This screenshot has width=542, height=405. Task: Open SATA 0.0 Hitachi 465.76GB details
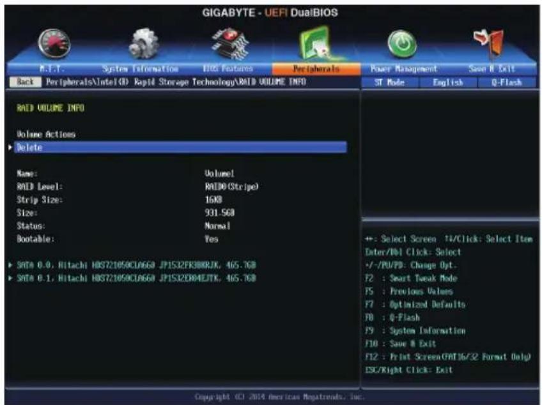[137, 265]
